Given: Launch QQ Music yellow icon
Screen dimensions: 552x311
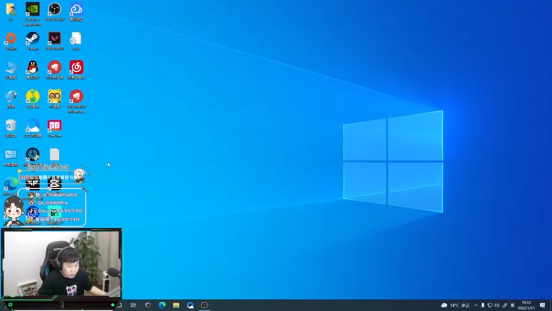Looking at the screenshot, I should pyautogui.click(x=32, y=99).
